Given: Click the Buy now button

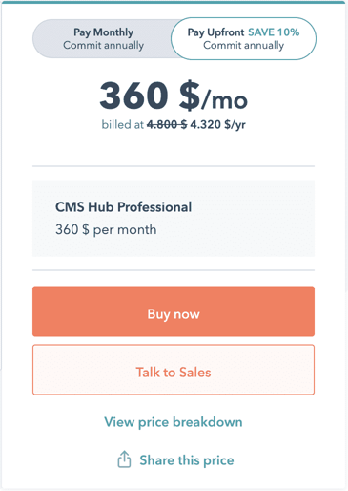Looking at the screenshot, I should click(x=174, y=311).
